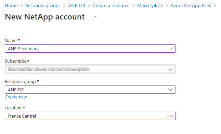Go back to Marketplace breadcrumb
The height and width of the screenshot is (134, 221).
click(150, 5)
